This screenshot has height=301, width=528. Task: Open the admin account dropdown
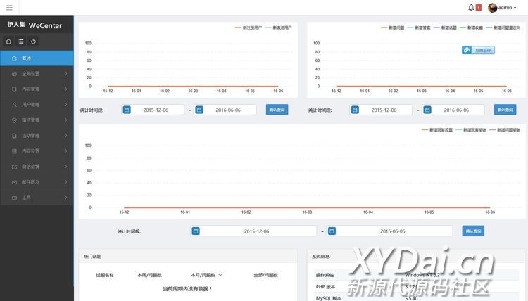click(507, 8)
